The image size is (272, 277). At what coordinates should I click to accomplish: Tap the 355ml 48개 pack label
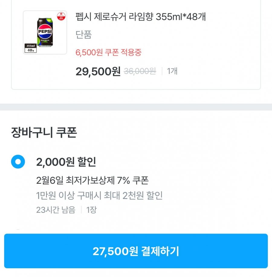point(31,48)
